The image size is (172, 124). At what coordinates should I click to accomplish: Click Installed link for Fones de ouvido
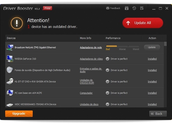coord(152,70)
